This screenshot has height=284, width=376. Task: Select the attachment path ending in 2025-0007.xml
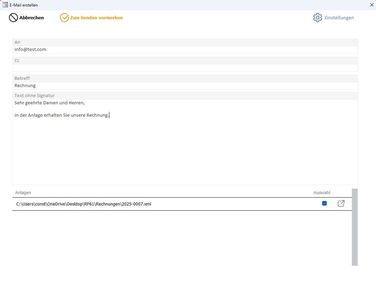point(84,204)
